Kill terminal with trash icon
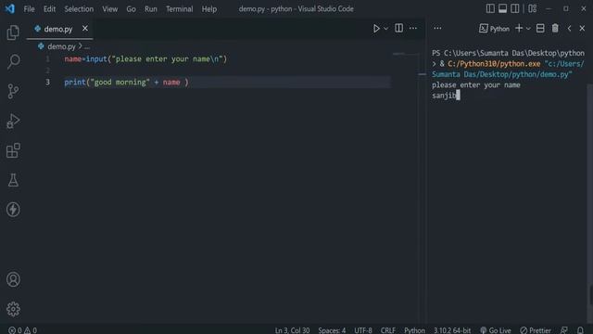The image size is (593, 334). tap(555, 28)
